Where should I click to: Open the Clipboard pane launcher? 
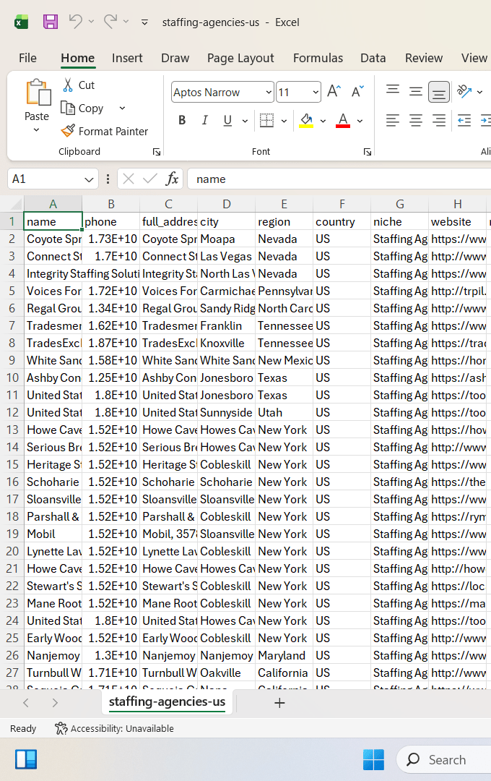(157, 152)
